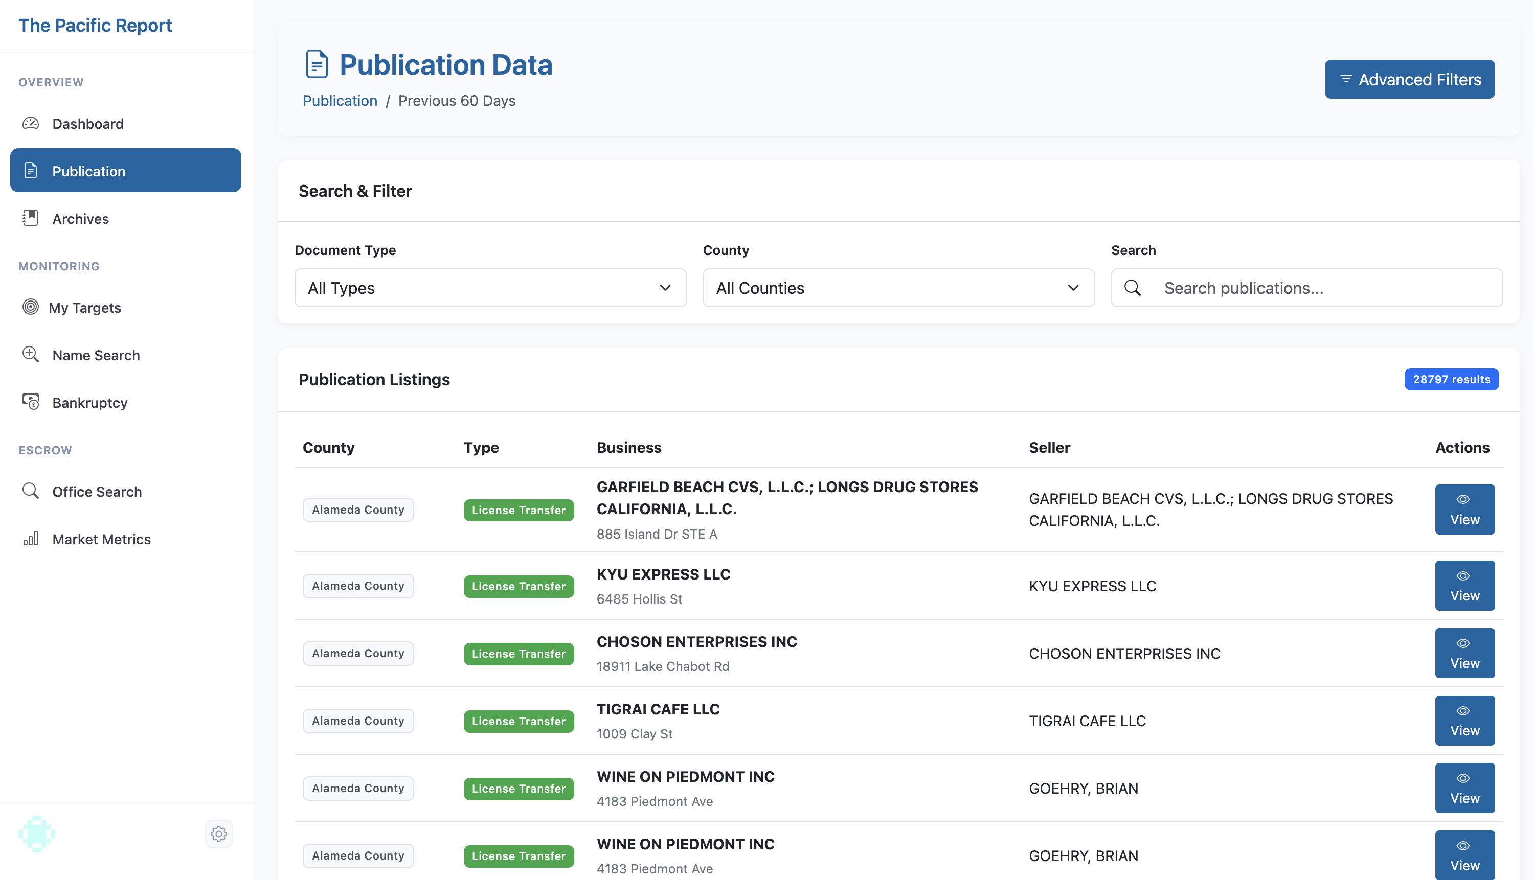Click the filter icon in Advanced Filters
Viewport: 1533px width, 880px height.
pyautogui.click(x=1346, y=79)
